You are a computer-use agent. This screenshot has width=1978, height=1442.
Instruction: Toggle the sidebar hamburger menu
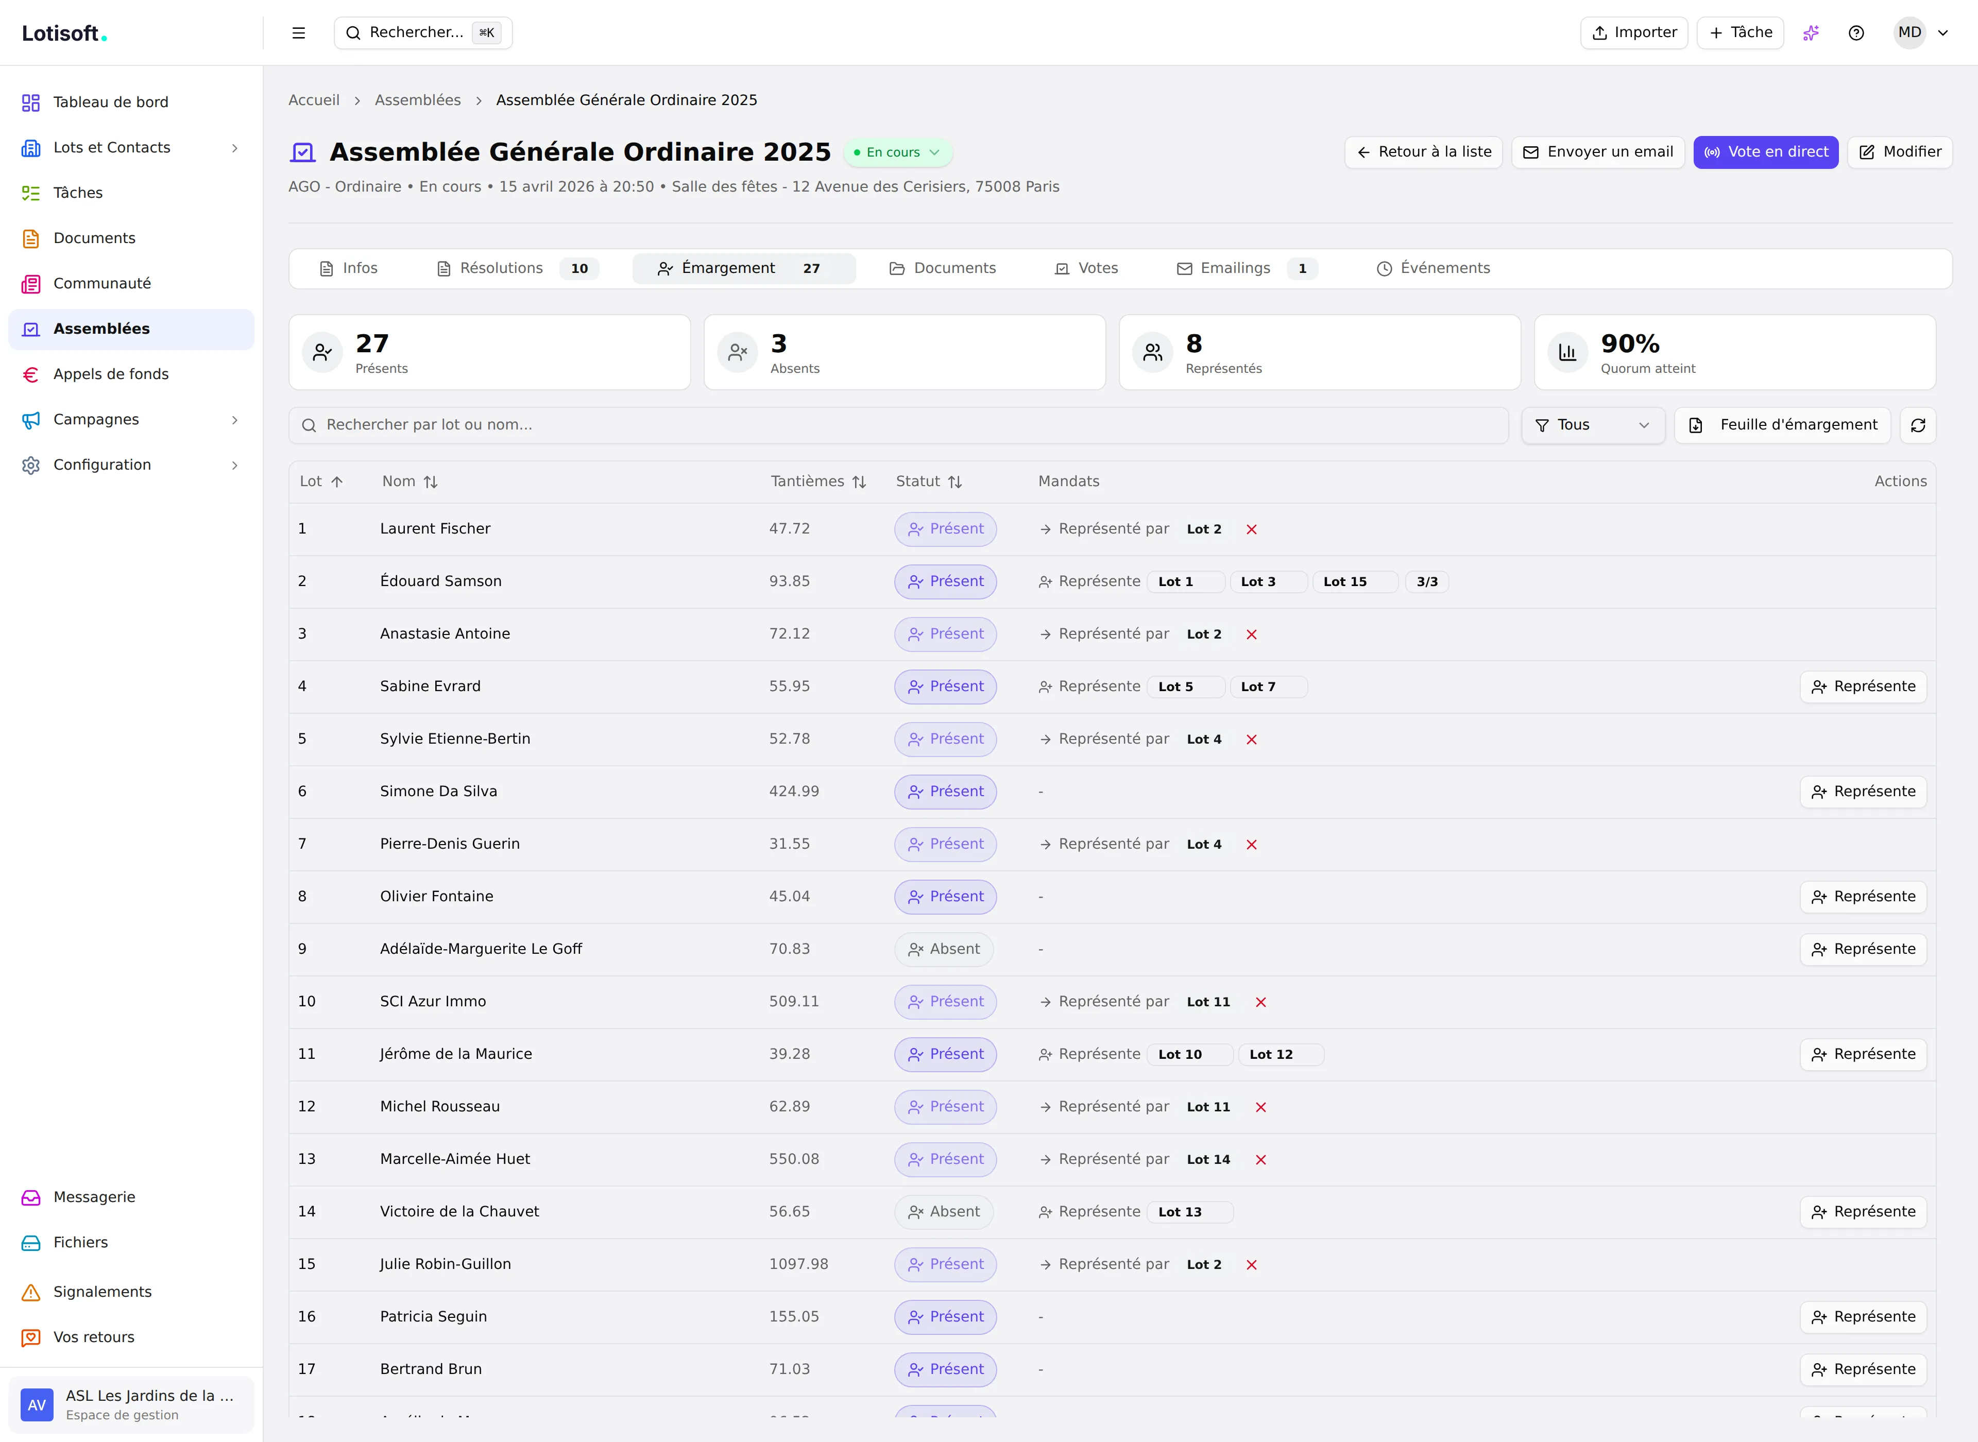299,33
